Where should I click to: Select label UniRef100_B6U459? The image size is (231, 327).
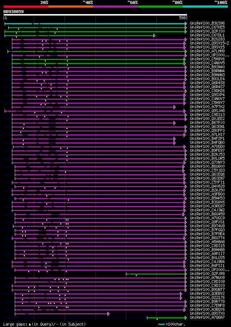(x=206, y=214)
